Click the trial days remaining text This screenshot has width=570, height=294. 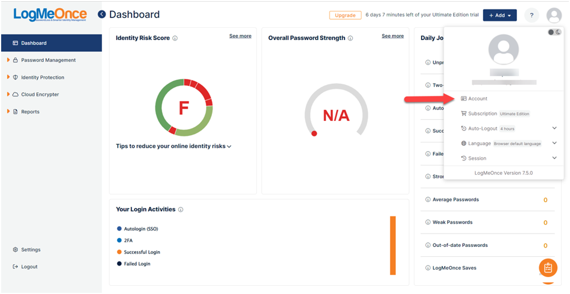point(422,15)
